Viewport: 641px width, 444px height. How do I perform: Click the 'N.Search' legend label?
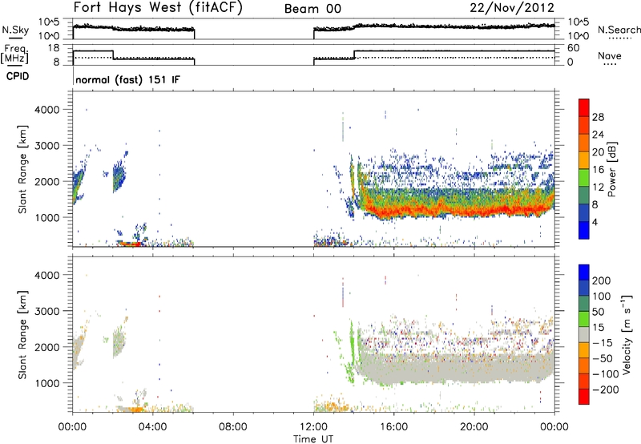tap(619, 30)
